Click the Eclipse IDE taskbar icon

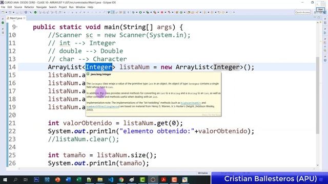click(153, 179)
